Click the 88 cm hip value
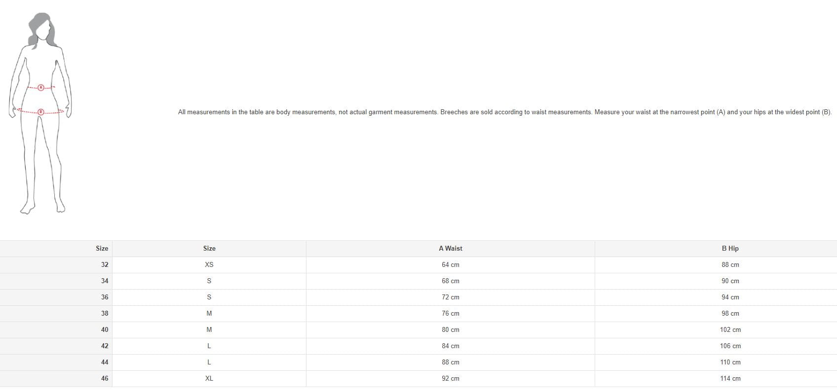 point(730,265)
